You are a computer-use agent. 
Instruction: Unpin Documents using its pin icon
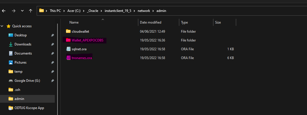click(52, 53)
